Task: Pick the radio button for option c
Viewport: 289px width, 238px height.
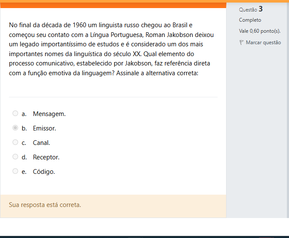Action: pyautogui.click(x=15, y=142)
